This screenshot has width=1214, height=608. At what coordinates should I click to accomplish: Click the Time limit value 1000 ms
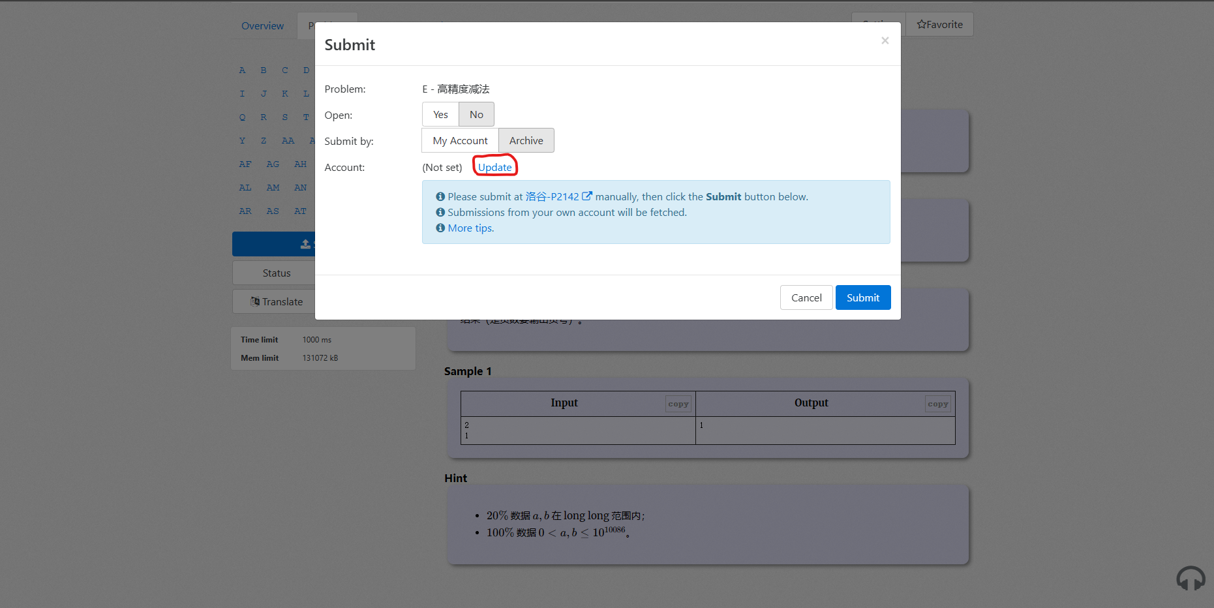pyautogui.click(x=317, y=340)
